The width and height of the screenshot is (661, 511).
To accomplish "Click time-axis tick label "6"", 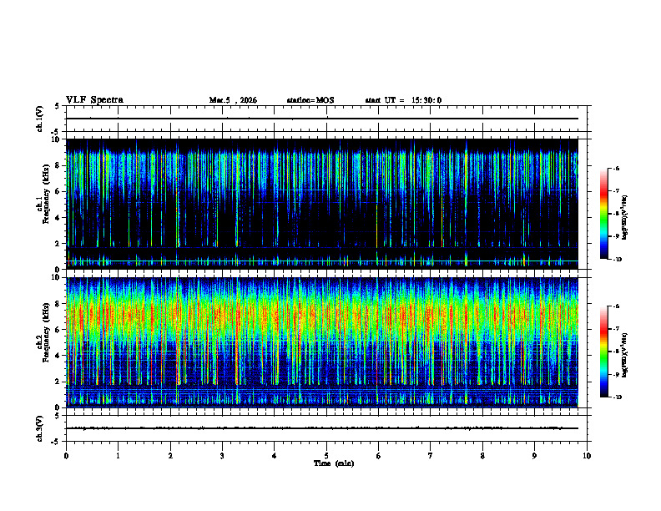I will [379, 456].
